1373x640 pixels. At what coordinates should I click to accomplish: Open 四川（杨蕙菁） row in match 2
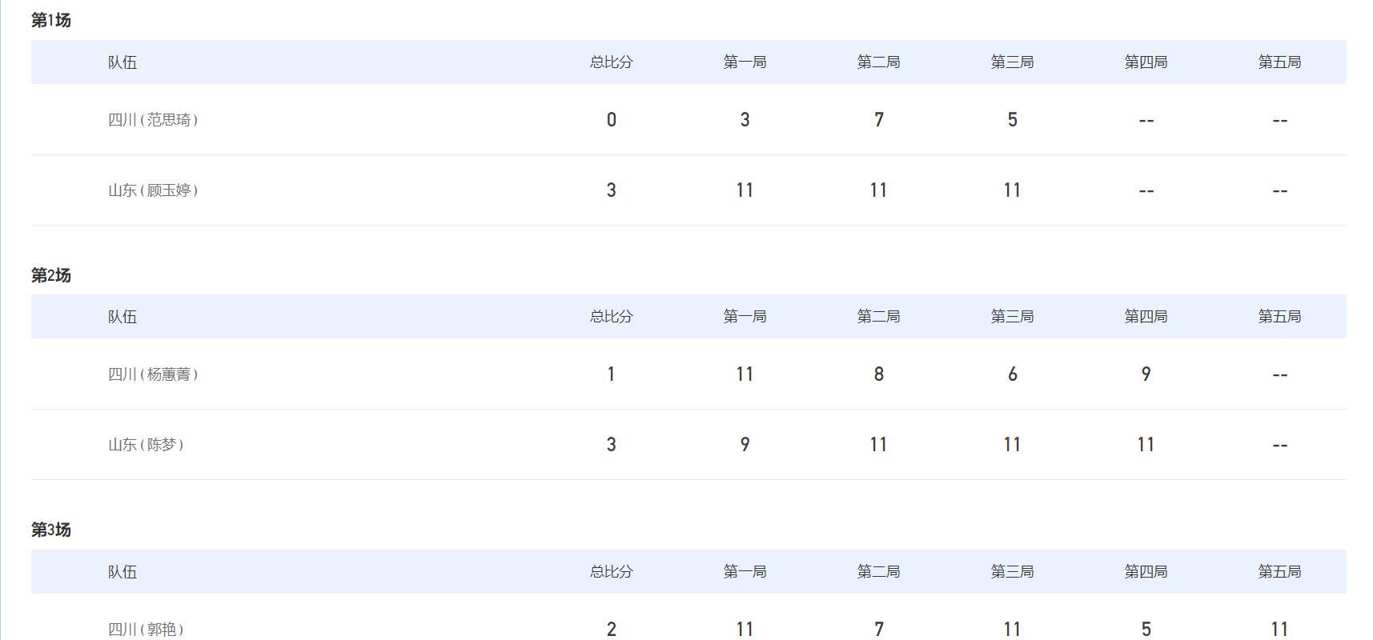[689, 374]
